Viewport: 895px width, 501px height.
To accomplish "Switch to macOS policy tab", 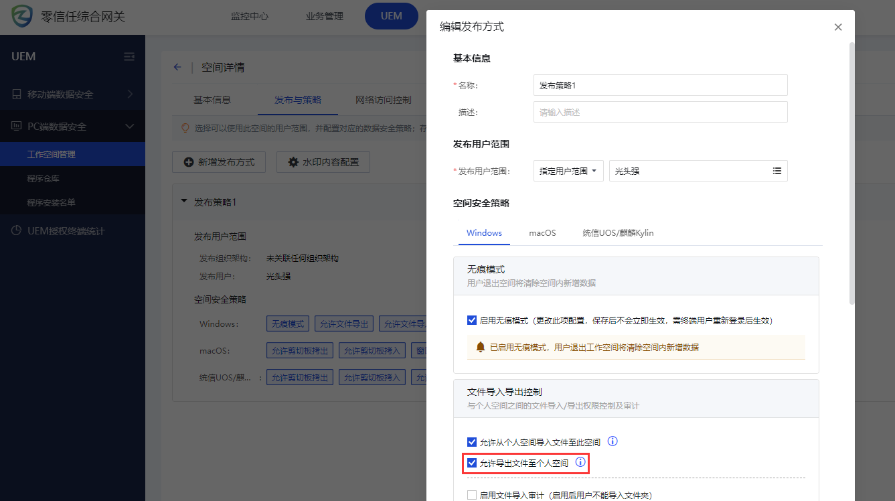I will point(542,233).
